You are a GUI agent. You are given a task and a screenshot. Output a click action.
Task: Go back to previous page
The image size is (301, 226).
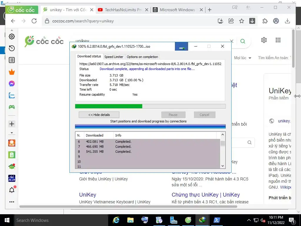point(13,21)
